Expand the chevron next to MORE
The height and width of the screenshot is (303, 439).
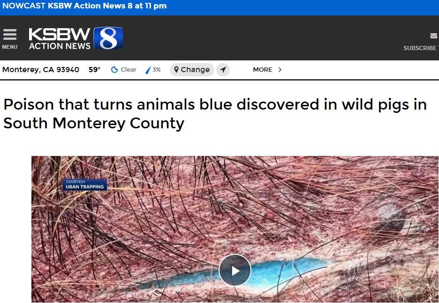[280, 70]
